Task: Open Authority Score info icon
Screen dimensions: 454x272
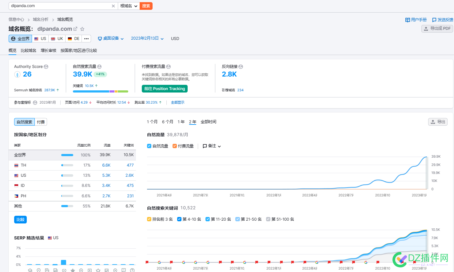Action: 46,67
